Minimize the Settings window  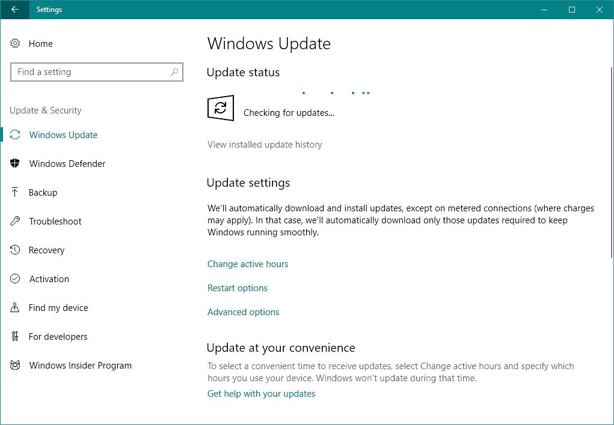tap(544, 10)
